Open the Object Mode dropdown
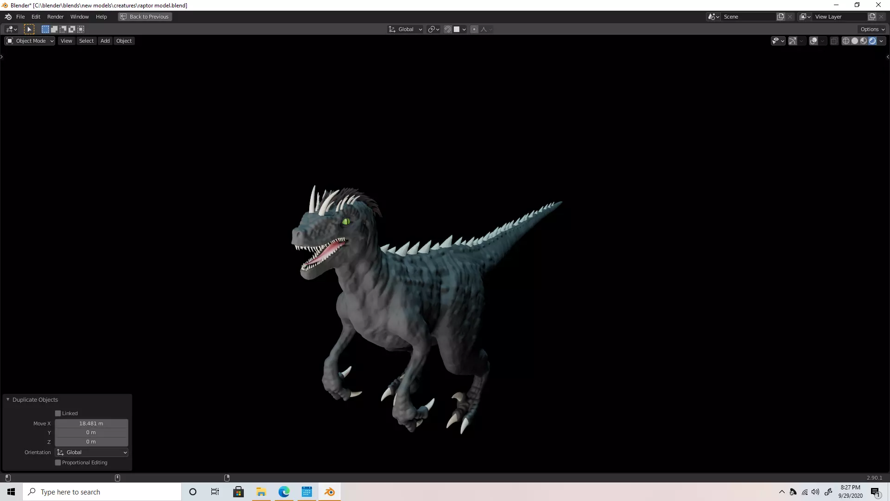890x501 pixels. coord(30,41)
